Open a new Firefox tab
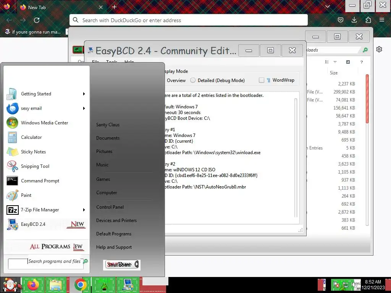 pos(114,7)
